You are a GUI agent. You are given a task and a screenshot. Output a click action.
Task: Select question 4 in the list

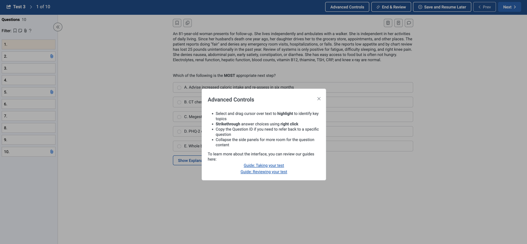[x=28, y=80]
